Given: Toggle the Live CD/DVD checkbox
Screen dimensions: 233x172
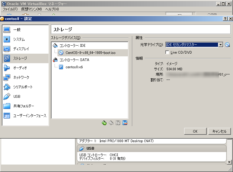Looking at the screenshot, I should tap(167, 52).
